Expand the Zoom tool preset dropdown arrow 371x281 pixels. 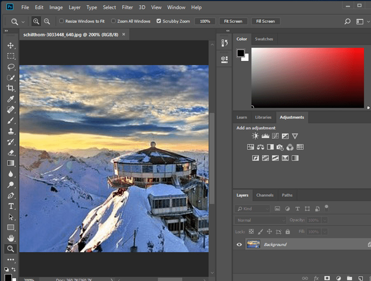[x=23, y=21]
